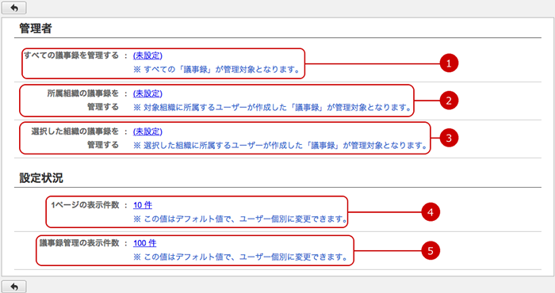Click the label 議事録管理の表示件数

tap(79, 243)
